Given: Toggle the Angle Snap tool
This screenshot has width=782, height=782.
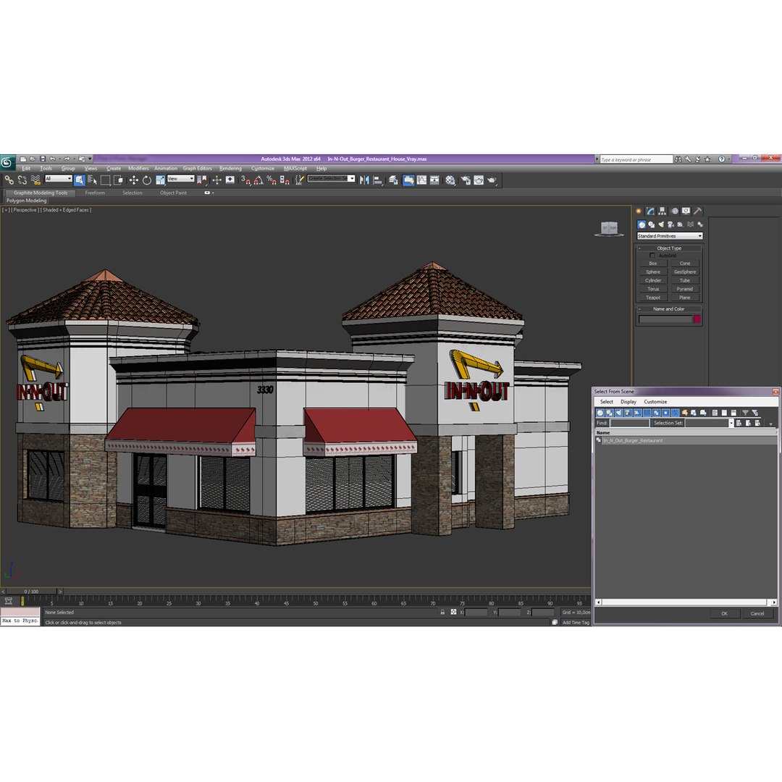Looking at the screenshot, I should tap(258, 180).
